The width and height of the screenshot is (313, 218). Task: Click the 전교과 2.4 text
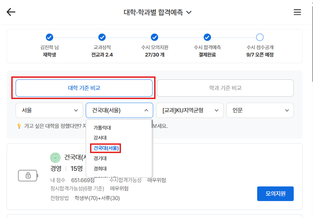pos(102,55)
